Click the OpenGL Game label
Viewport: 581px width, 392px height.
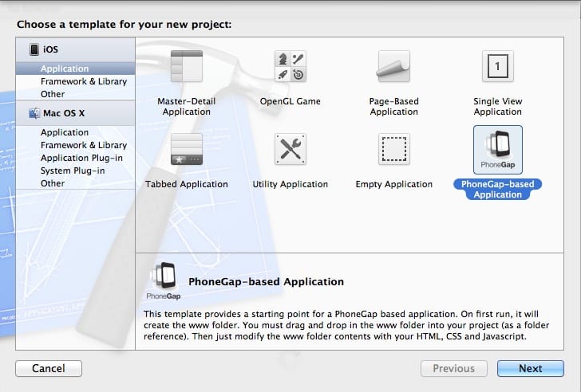click(290, 101)
